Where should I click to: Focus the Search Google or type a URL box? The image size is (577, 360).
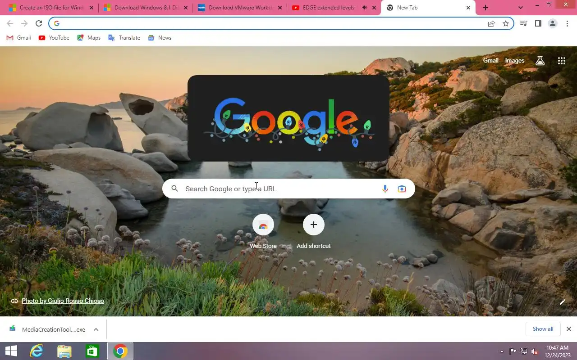(x=288, y=189)
